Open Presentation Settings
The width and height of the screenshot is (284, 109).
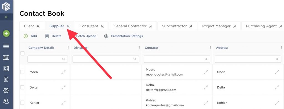[x=123, y=36]
